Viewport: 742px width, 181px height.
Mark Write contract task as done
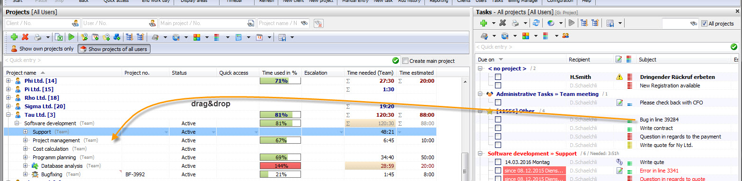[498, 128]
